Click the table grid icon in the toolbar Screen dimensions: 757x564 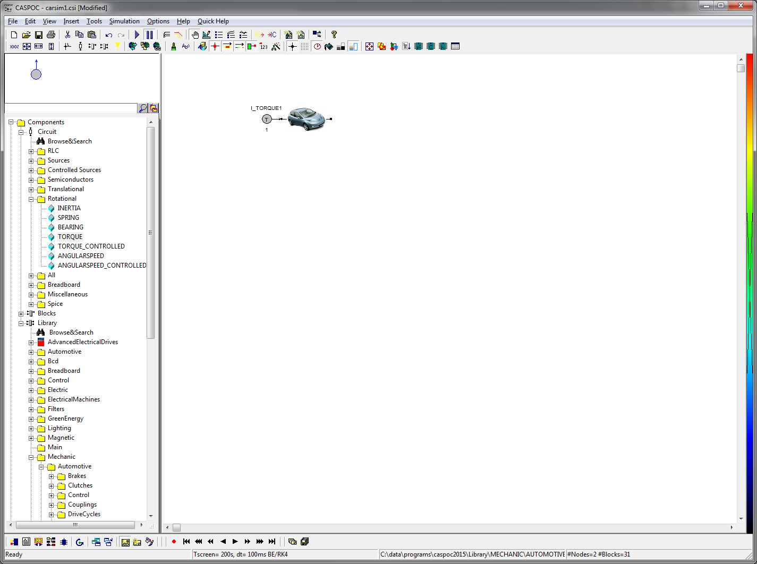pos(455,47)
